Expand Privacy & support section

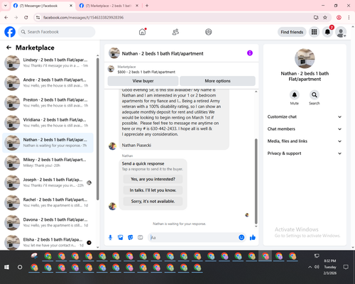tap(305, 153)
